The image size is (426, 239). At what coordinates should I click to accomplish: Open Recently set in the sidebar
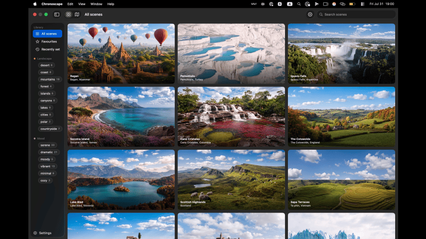coord(47,49)
